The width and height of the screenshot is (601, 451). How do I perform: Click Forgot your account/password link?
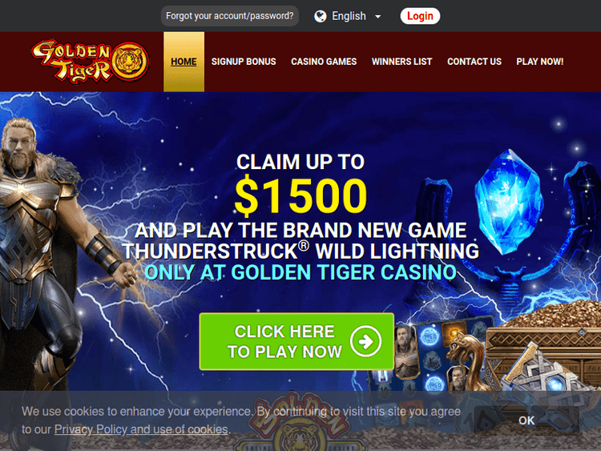coord(230,16)
